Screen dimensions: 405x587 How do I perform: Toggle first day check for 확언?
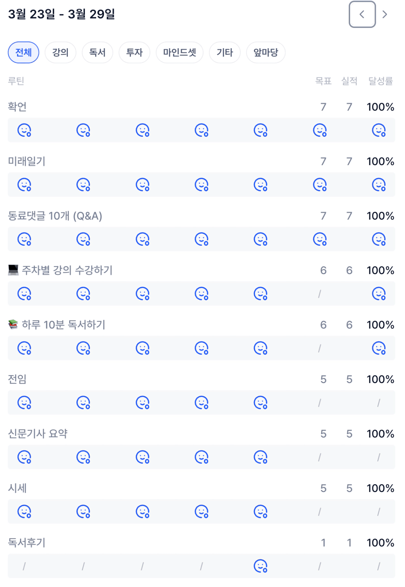click(x=24, y=130)
